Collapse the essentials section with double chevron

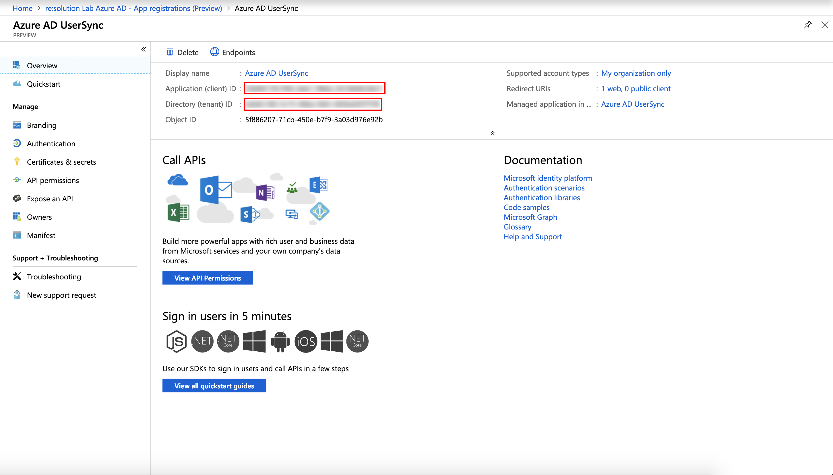pos(492,133)
